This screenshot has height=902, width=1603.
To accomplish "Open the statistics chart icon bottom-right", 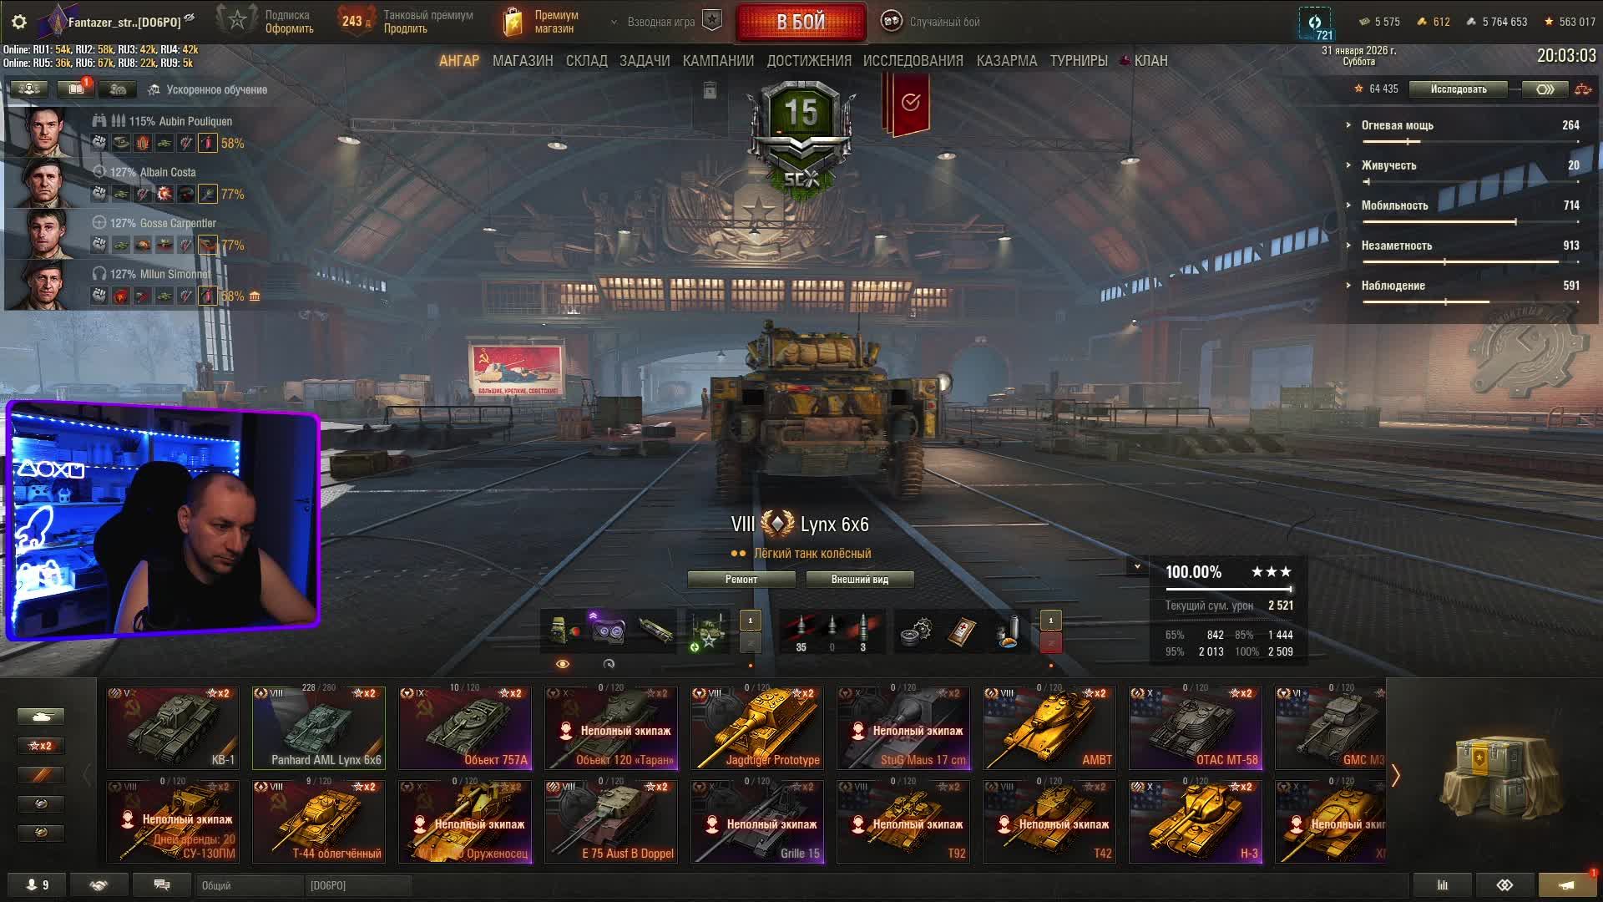I will [x=1442, y=884].
